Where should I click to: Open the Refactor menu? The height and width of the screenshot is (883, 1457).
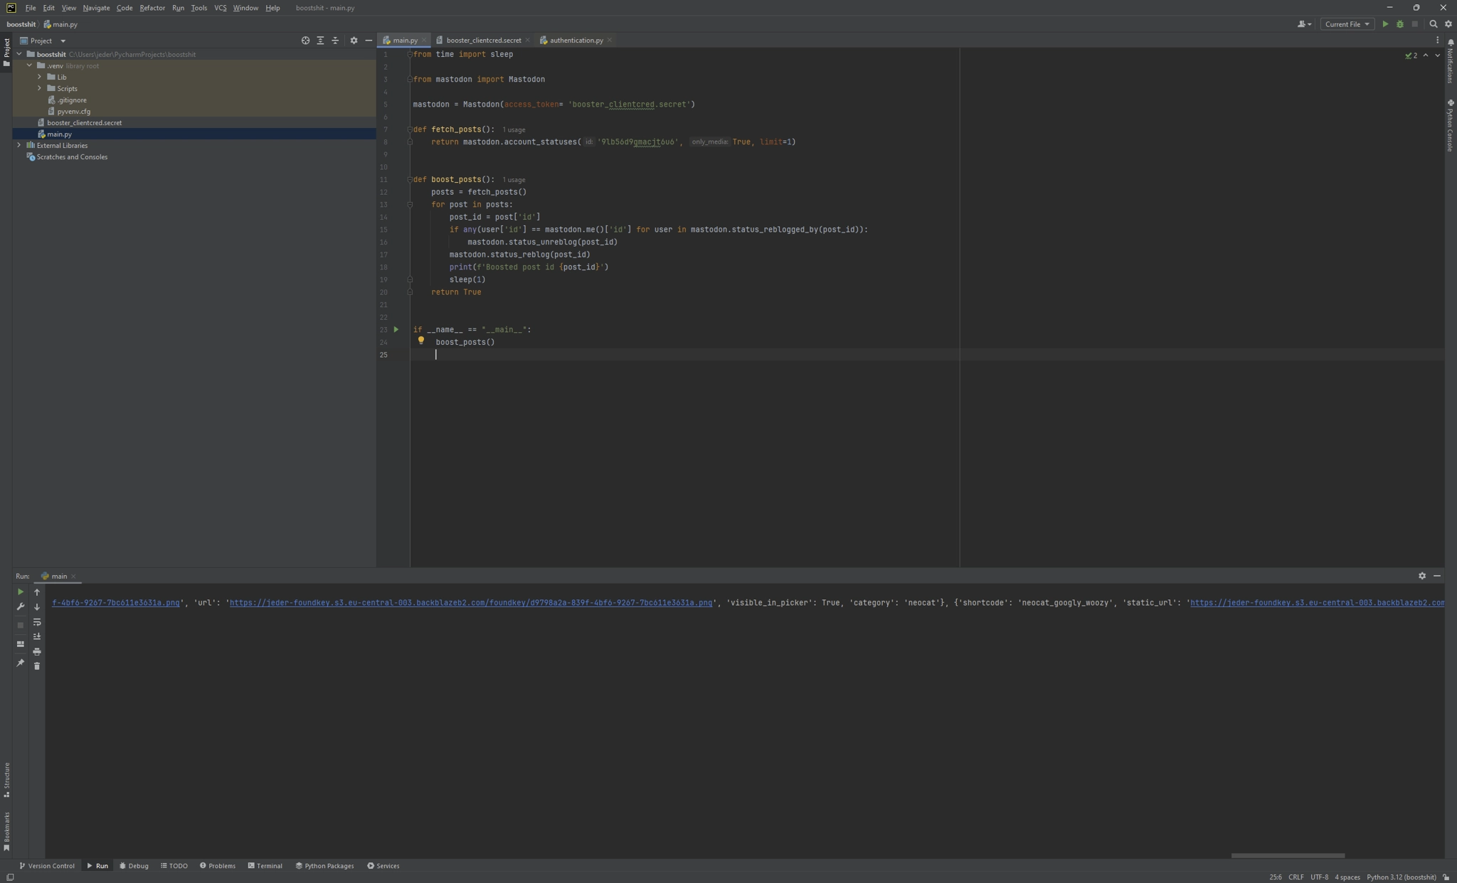[x=152, y=8]
